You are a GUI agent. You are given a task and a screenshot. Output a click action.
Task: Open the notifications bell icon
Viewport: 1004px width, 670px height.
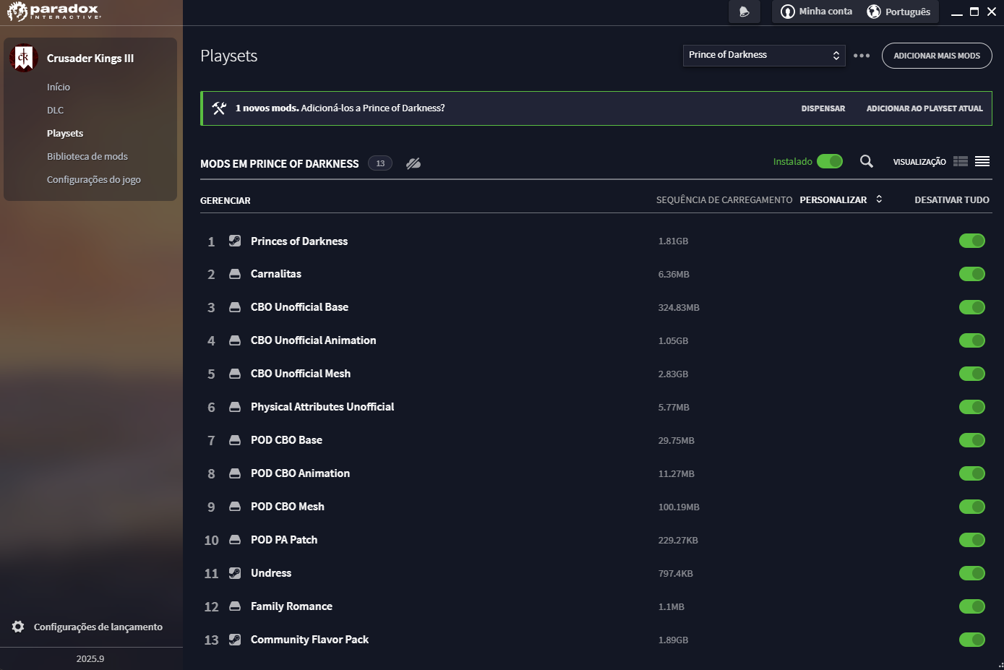point(745,12)
